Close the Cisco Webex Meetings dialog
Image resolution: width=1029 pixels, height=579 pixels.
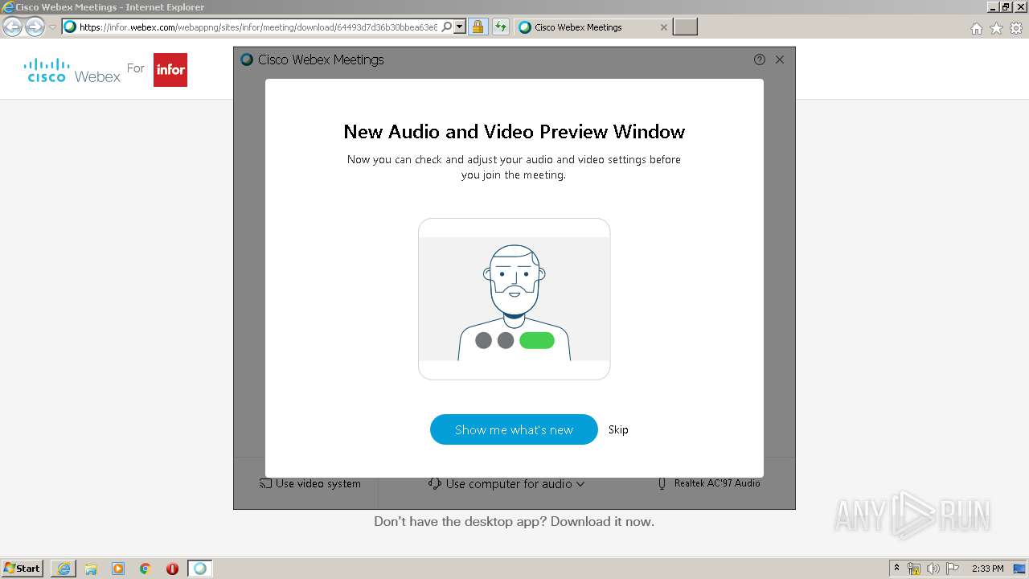pyautogui.click(x=780, y=60)
